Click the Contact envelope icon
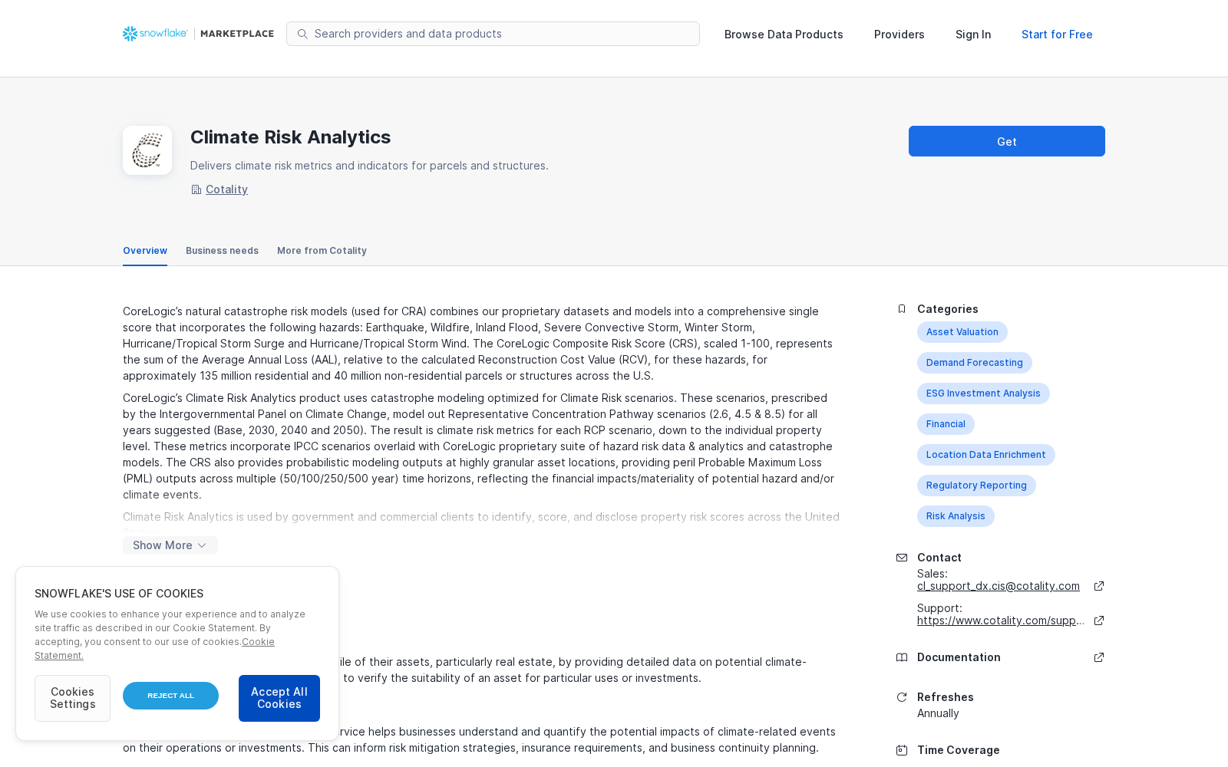The height and width of the screenshot is (767, 1228). click(902, 558)
